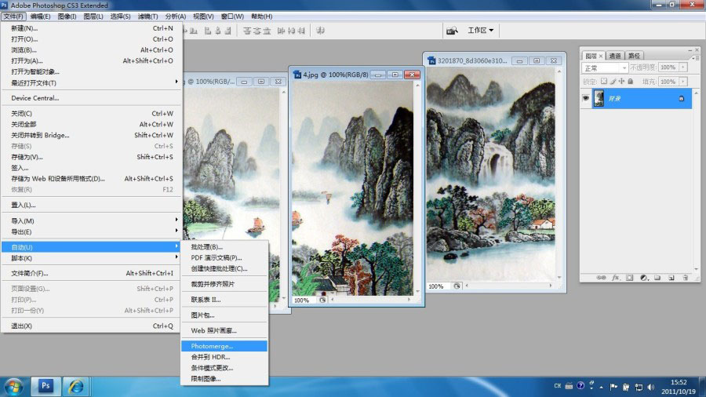
Task: Click the delete layer trash icon
Action: pyautogui.click(x=685, y=278)
